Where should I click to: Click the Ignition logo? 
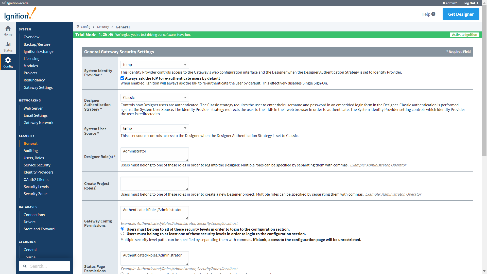tap(20, 14)
